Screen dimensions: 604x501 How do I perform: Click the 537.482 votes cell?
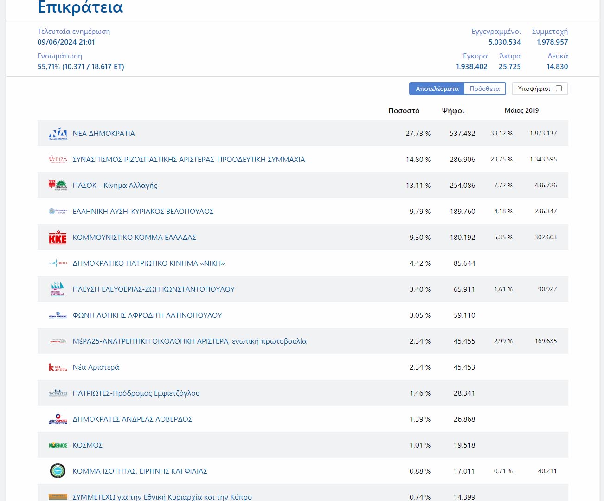(x=463, y=134)
